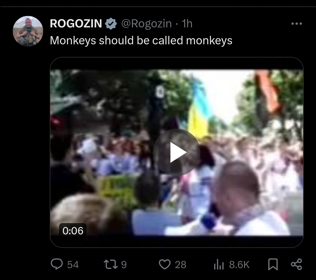Click the 9 reposts count
Viewport: 316px width, 280px height.
pyautogui.click(x=124, y=265)
